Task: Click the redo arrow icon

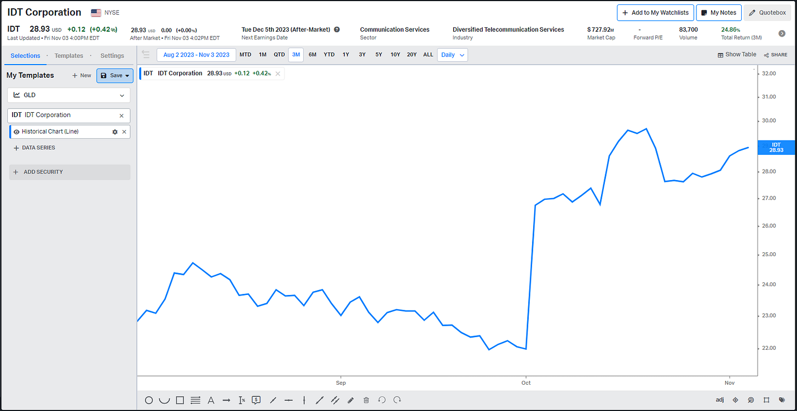Action: pyautogui.click(x=398, y=400)
